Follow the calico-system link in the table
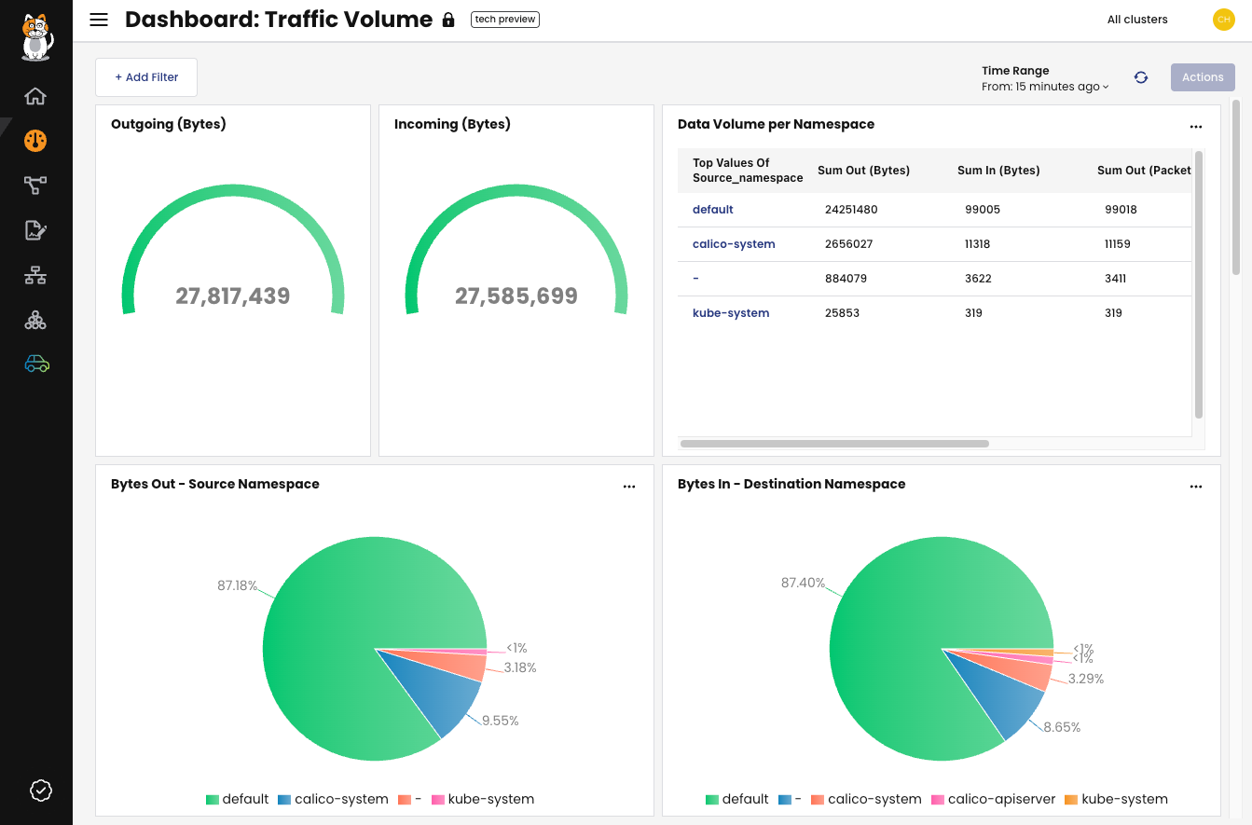 click(733, 243)
